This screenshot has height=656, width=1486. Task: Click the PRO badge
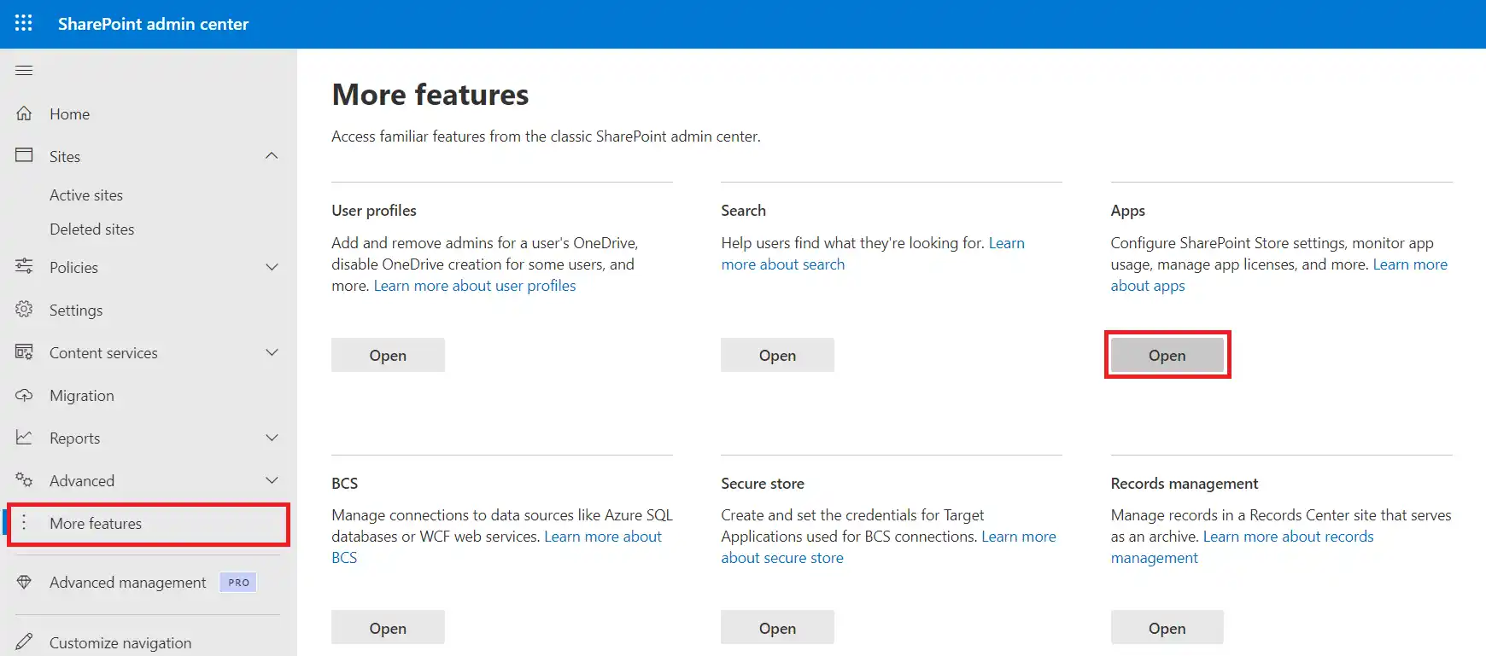tap(238, 583)
